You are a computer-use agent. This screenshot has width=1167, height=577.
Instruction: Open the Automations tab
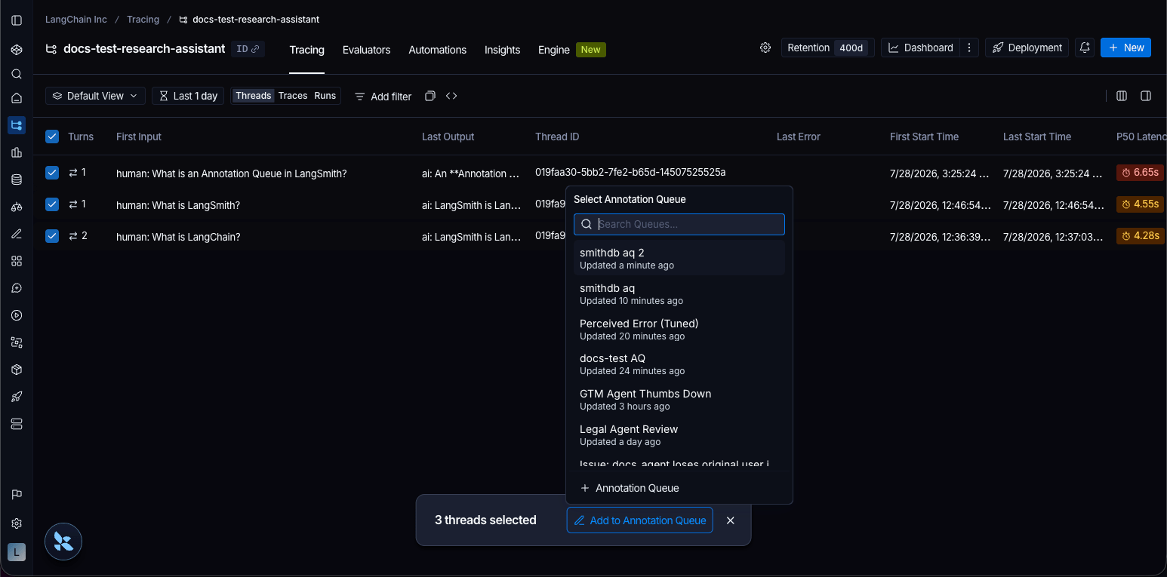(438, 50)
